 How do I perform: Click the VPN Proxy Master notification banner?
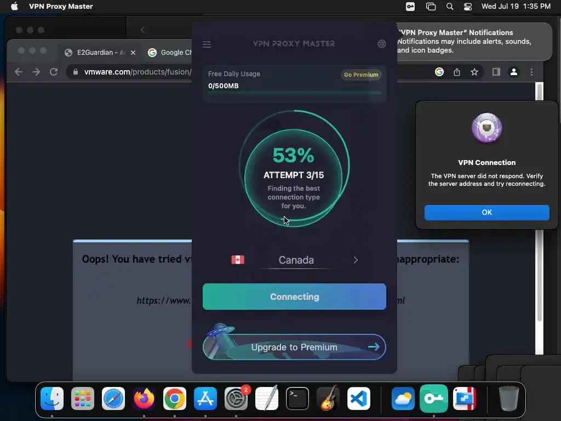474,41
